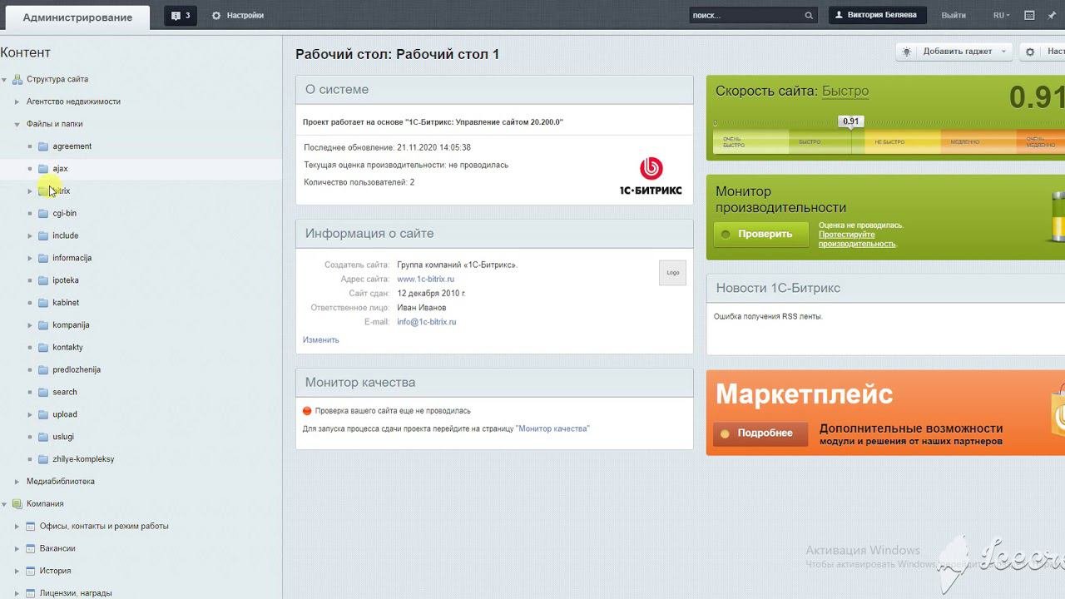The width and height of the screenshot is (1065, 599).
Task: Collapse the Компания tree node
Action: pyautogui.click(x=5, y=504)
